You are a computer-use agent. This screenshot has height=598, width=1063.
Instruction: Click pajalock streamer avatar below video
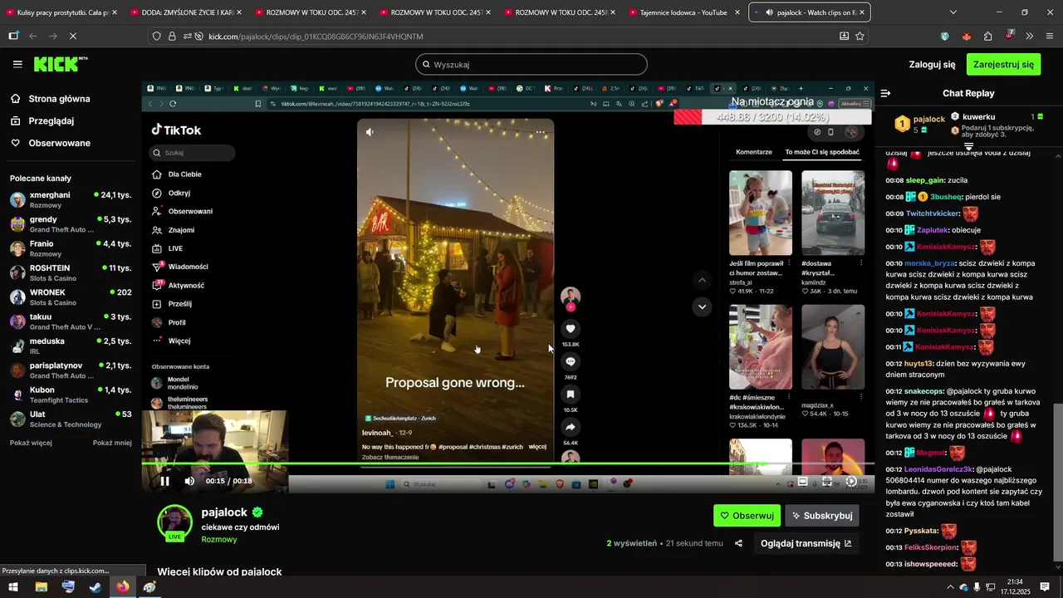point(175,522)
